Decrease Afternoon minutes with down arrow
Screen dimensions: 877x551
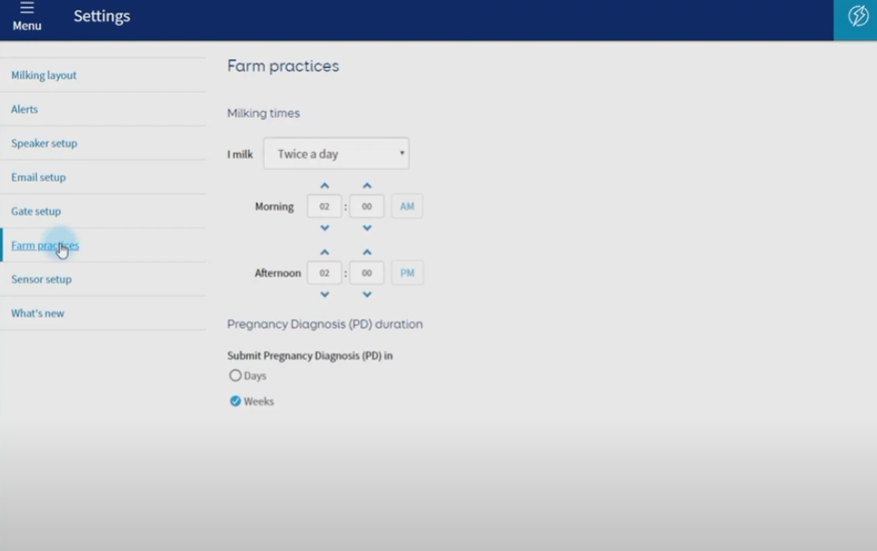point(367,294)
